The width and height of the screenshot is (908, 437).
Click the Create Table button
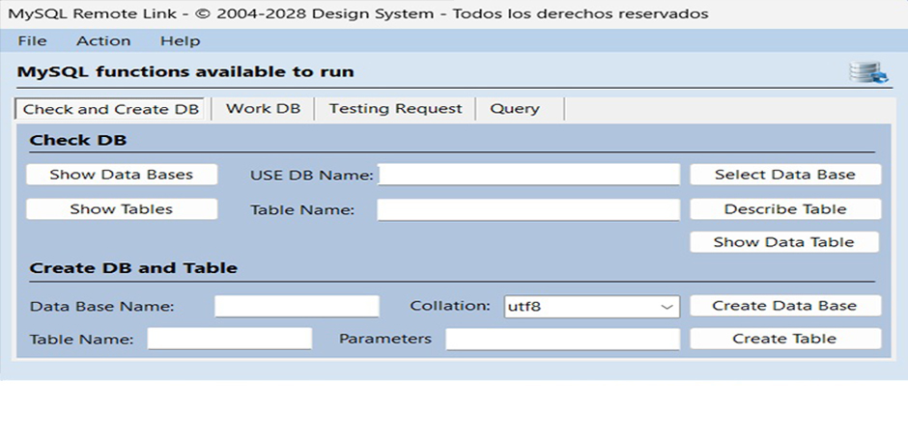pyautogui.click(x=785, y=339)
